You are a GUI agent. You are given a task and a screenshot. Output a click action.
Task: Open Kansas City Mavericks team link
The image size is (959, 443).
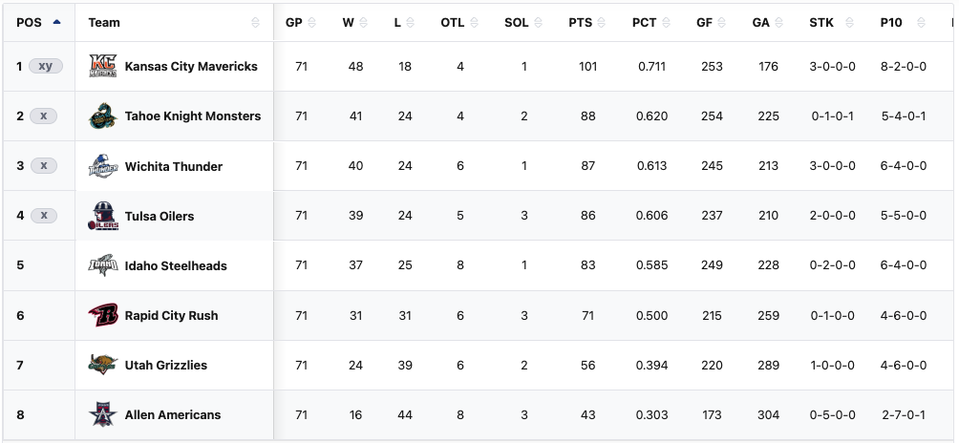pyautogui.click(x=191, y=67)
